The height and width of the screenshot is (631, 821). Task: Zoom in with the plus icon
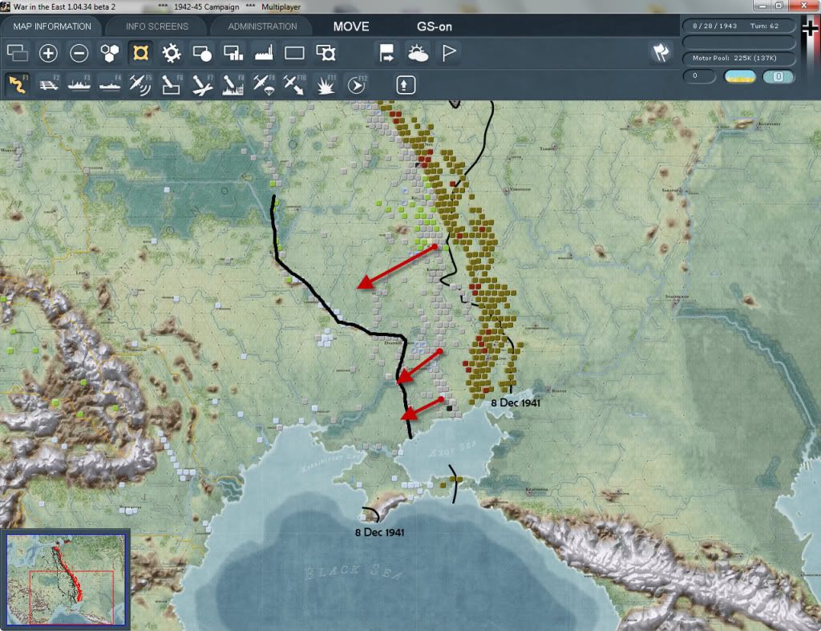pos(48,53)
